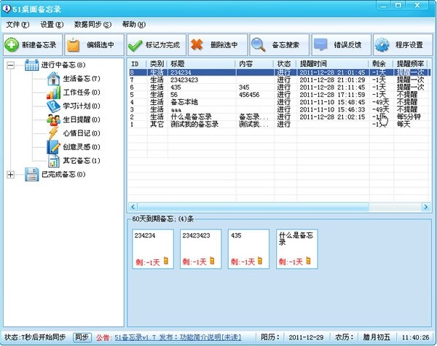The width and height of the screenshot is (437, 346).
Task: Click the orange X 删除选中 icon
Action: pyautogui.click(x=197, y=44)
